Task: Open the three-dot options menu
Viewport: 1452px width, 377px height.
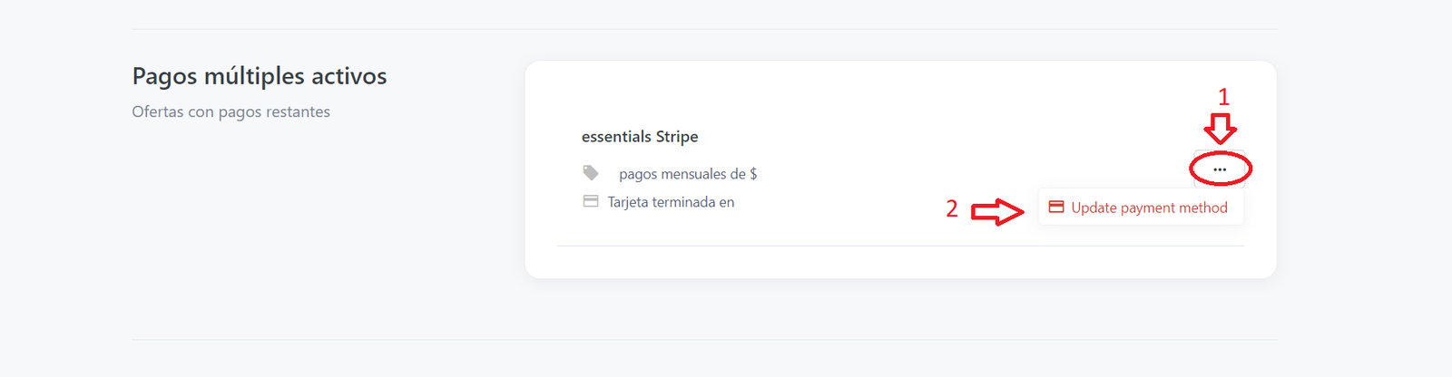Action: click(1220, 169)
